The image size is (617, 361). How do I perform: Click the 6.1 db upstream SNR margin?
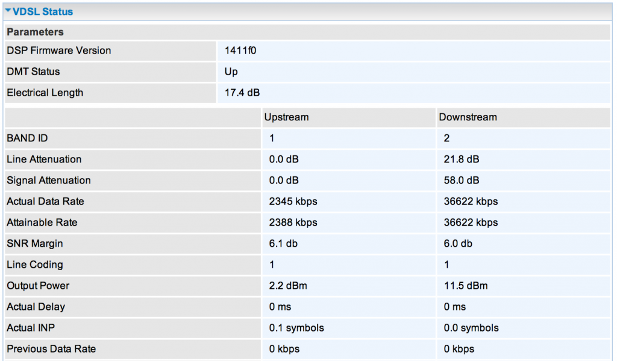coord(283,244)
